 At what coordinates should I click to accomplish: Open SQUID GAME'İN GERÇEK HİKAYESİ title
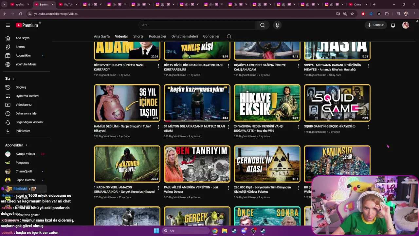(x=330, y=127)
